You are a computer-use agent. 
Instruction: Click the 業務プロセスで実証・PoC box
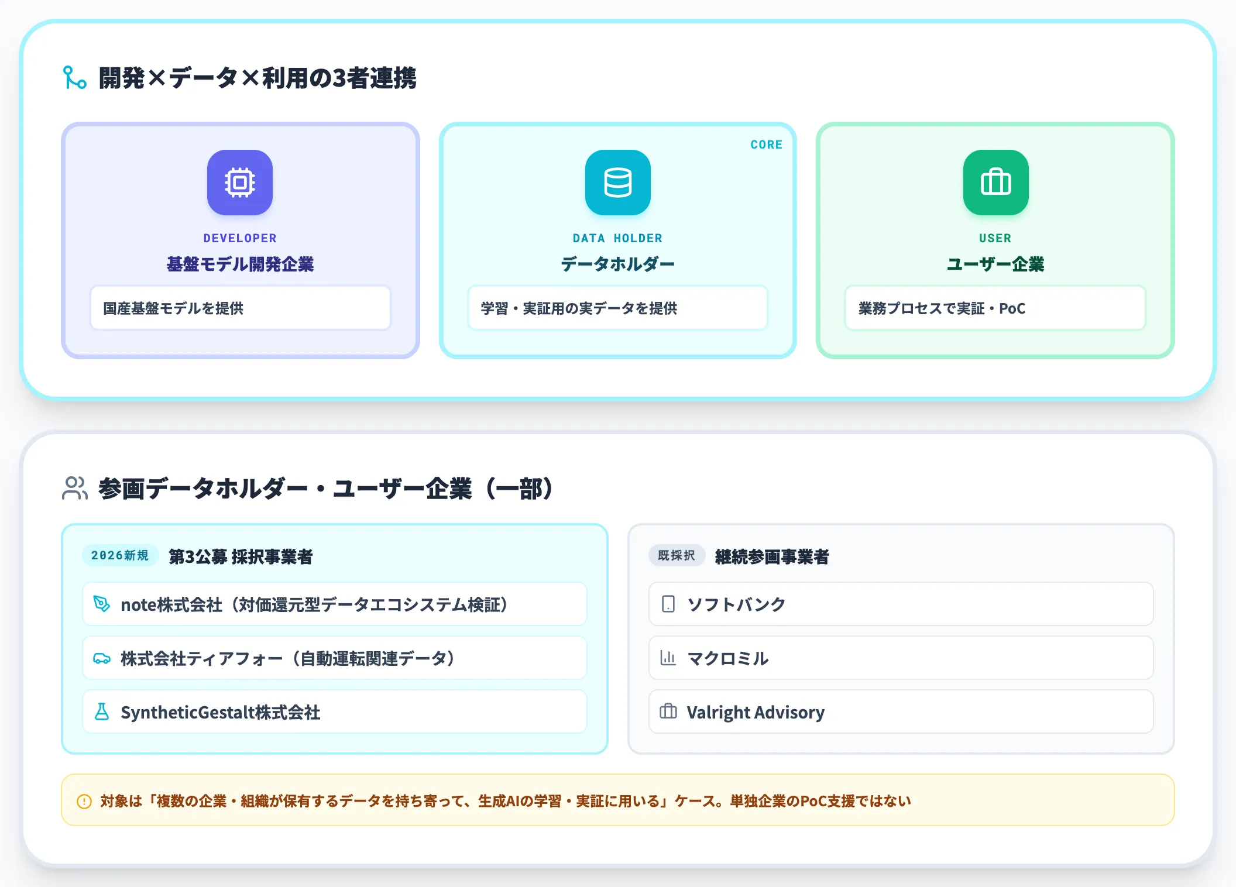(x=995, y=308)
